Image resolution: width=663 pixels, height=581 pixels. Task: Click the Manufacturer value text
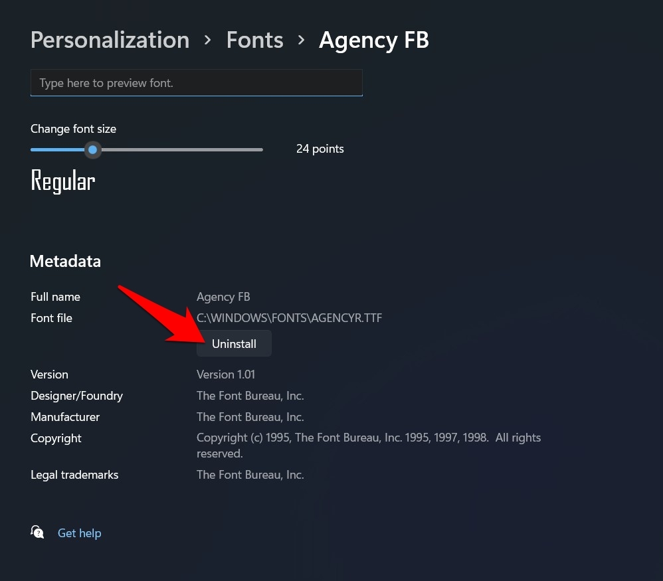click(x=250, y=417)
